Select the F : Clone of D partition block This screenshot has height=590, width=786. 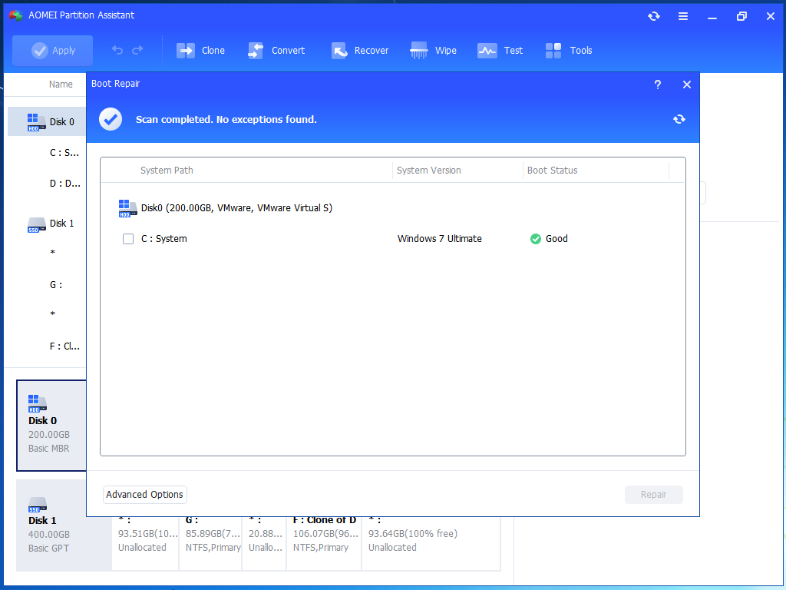click(x=323, y=534)
